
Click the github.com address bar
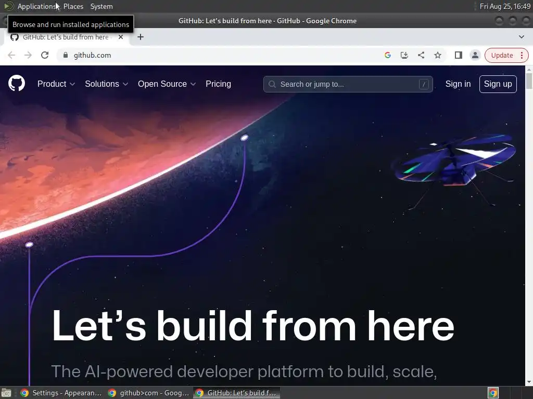pos(218,55)
